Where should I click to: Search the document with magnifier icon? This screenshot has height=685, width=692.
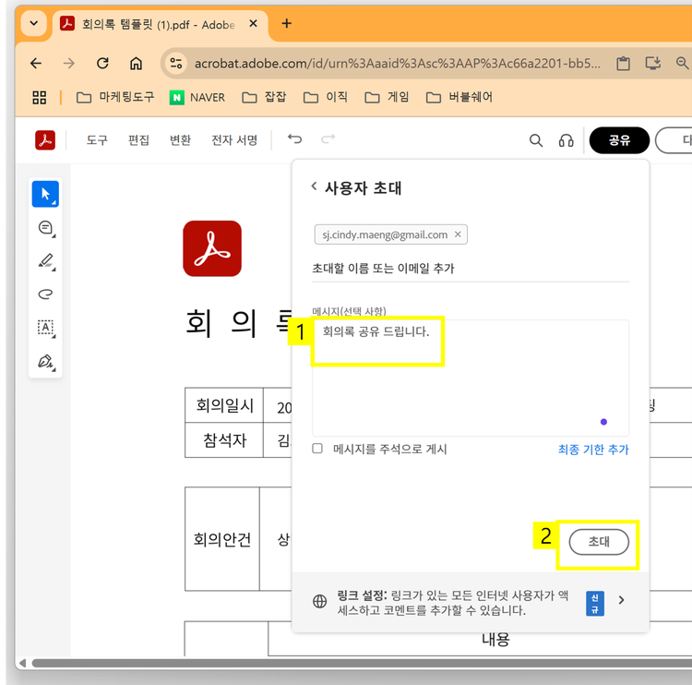pyautogui.click(x=536, y=140)
